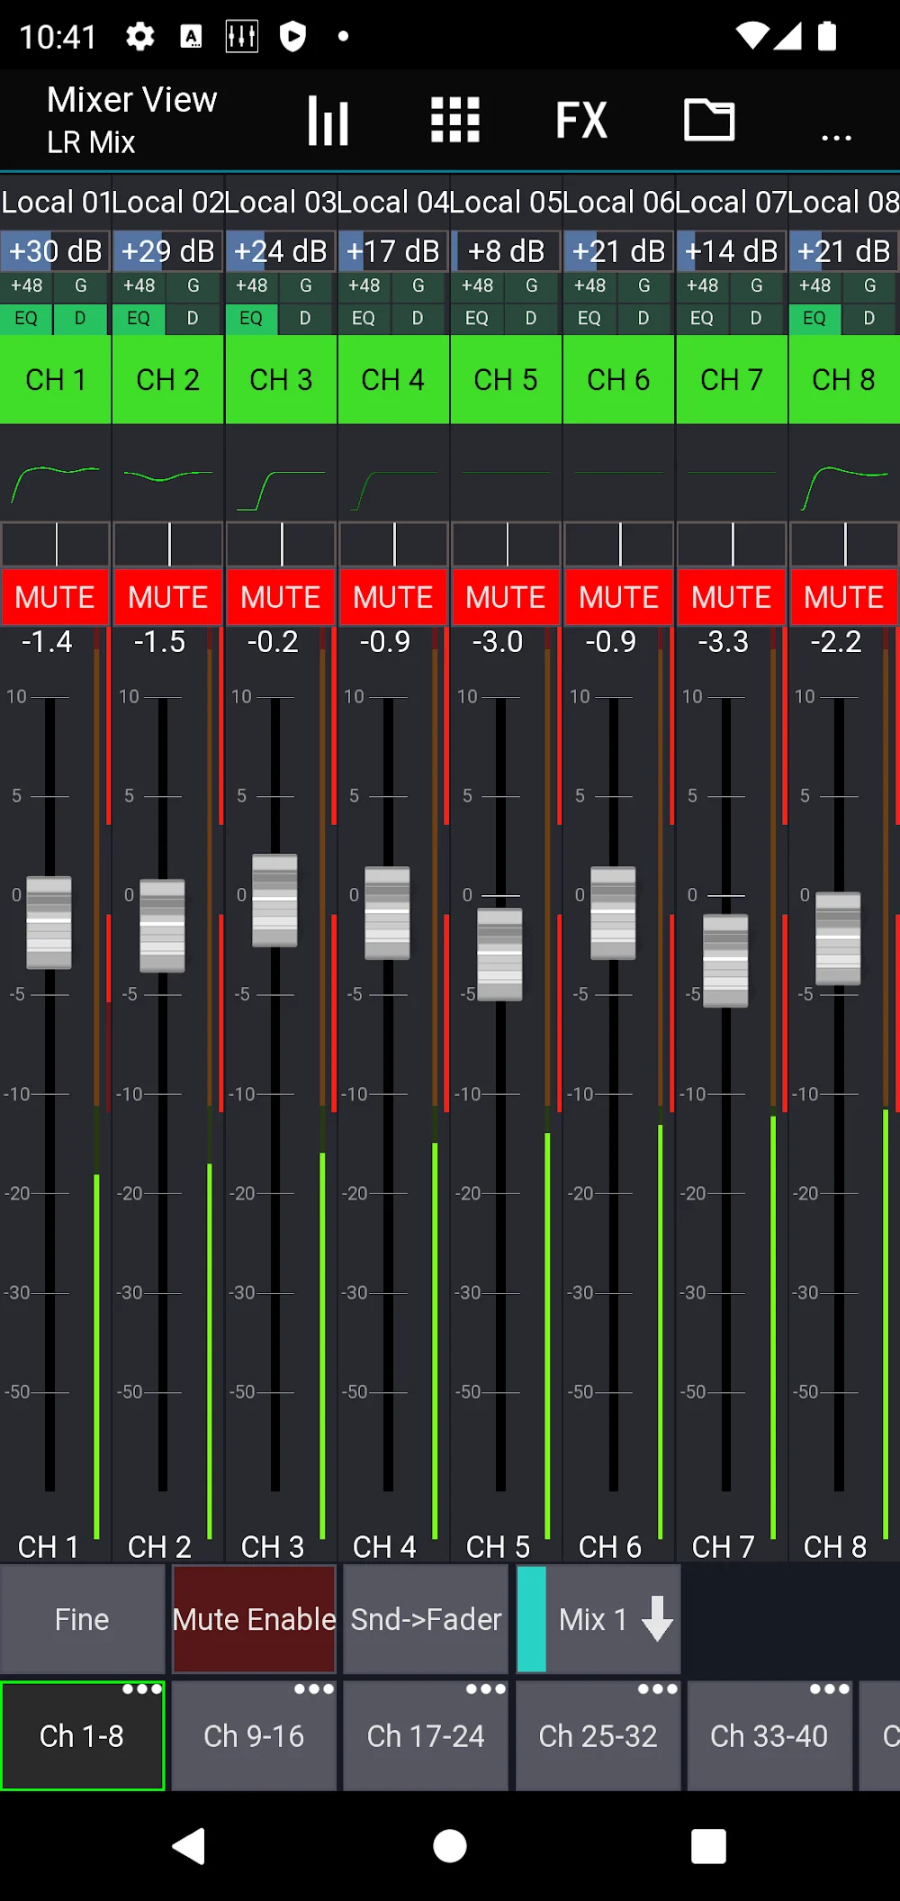Open the Ch 9-16 bank options dots
Screen dimensions: 900x1901
313,1689
